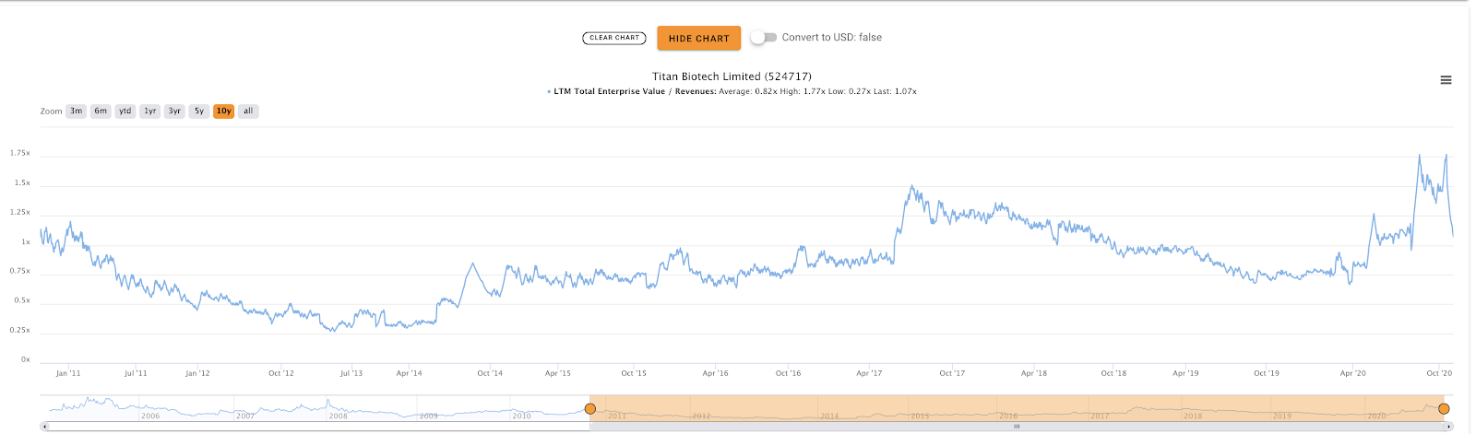The image size is (1476, 434).
Task: Click the 2006 label in the navigator
Action: 150,416
